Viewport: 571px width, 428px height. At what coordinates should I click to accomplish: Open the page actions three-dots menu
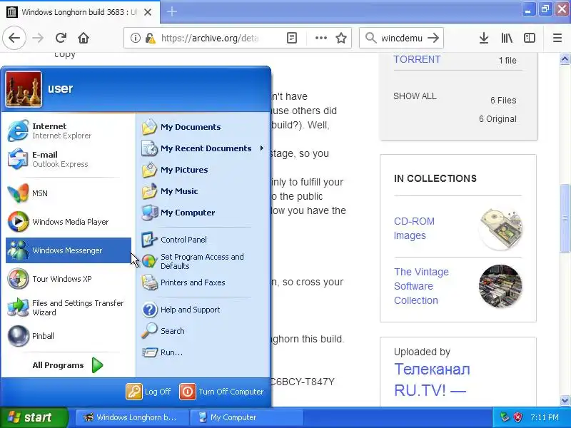click(x=320, y=38)
